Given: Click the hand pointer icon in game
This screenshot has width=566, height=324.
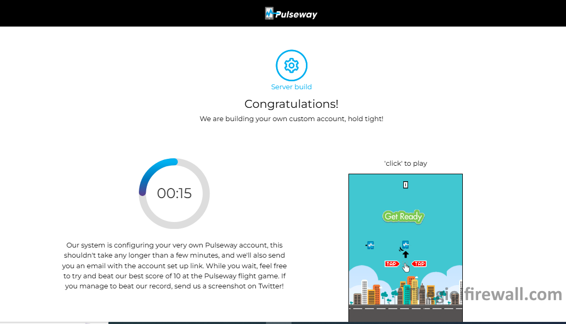Looking at the screenshot, I should point(406,267).
